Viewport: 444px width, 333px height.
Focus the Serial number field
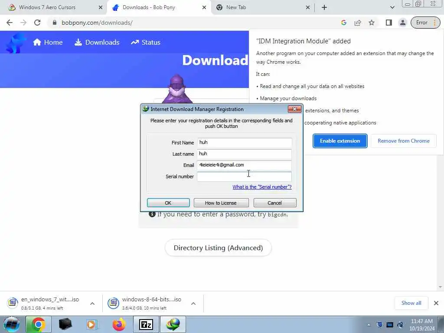pyautogui.click(x=245, y=176)
